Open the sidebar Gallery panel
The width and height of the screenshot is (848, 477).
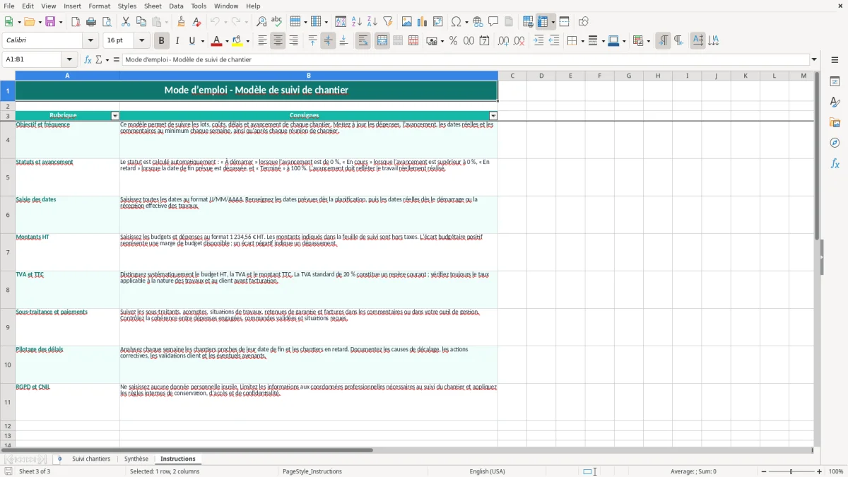point(835,123)
